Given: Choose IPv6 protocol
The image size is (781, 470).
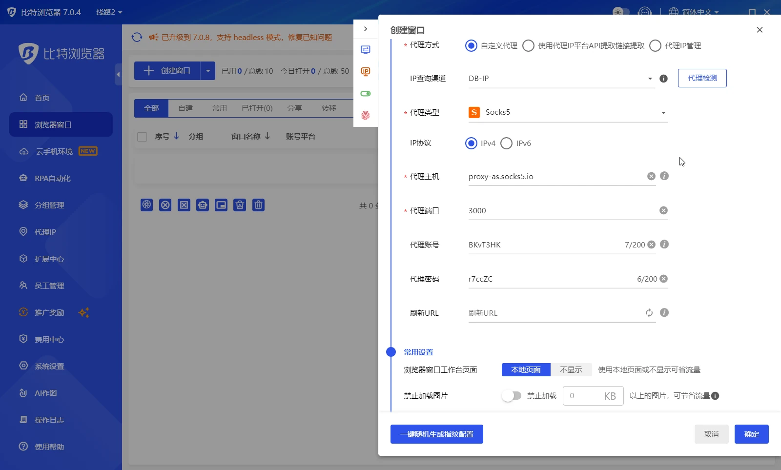Looking at the screenshot, I should click(507, 143).
